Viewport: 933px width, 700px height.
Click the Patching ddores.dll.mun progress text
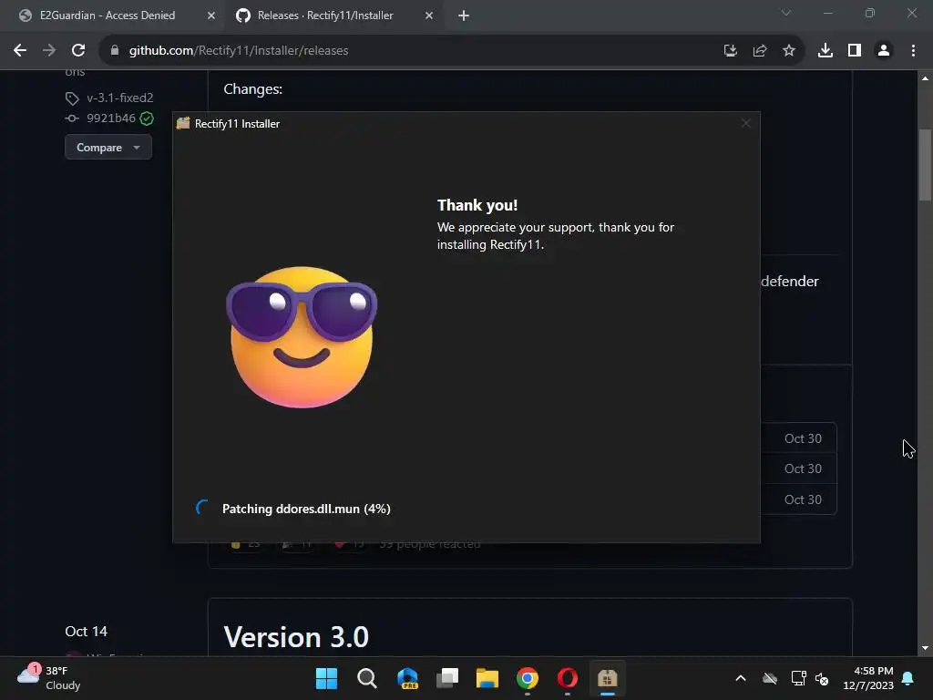306,509
